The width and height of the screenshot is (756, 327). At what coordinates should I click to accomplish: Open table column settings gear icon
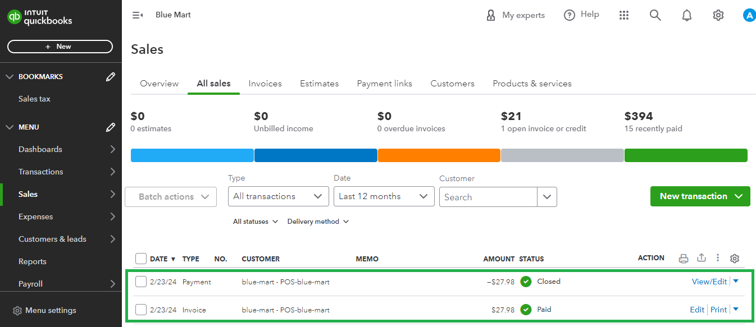pyautogui.click(x=734, y=259)
